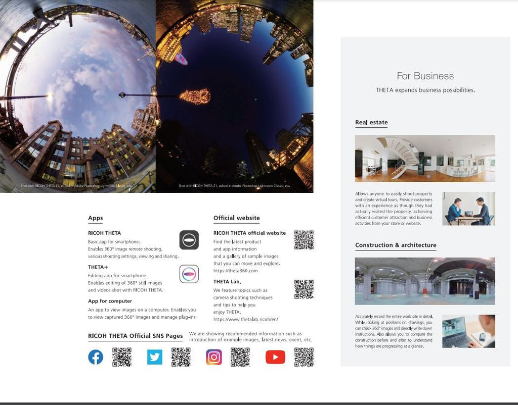The width and height of the screenshot is (518, 405).
Task: Click the two men meeting photo
Action: (x=469, y=209)
